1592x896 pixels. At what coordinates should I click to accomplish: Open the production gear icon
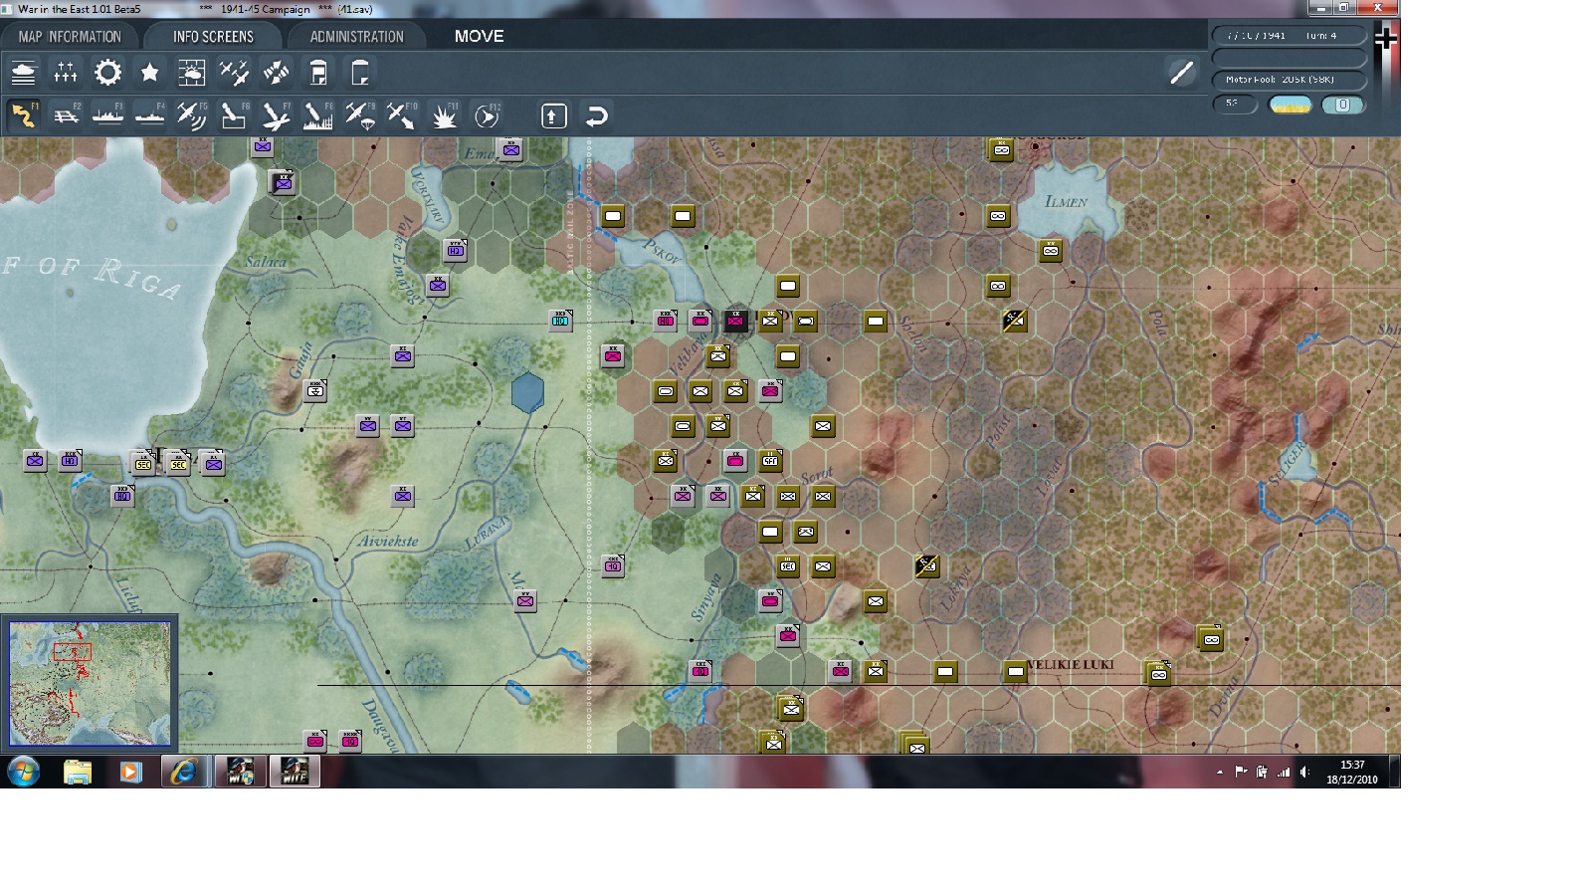click(107, 73)
